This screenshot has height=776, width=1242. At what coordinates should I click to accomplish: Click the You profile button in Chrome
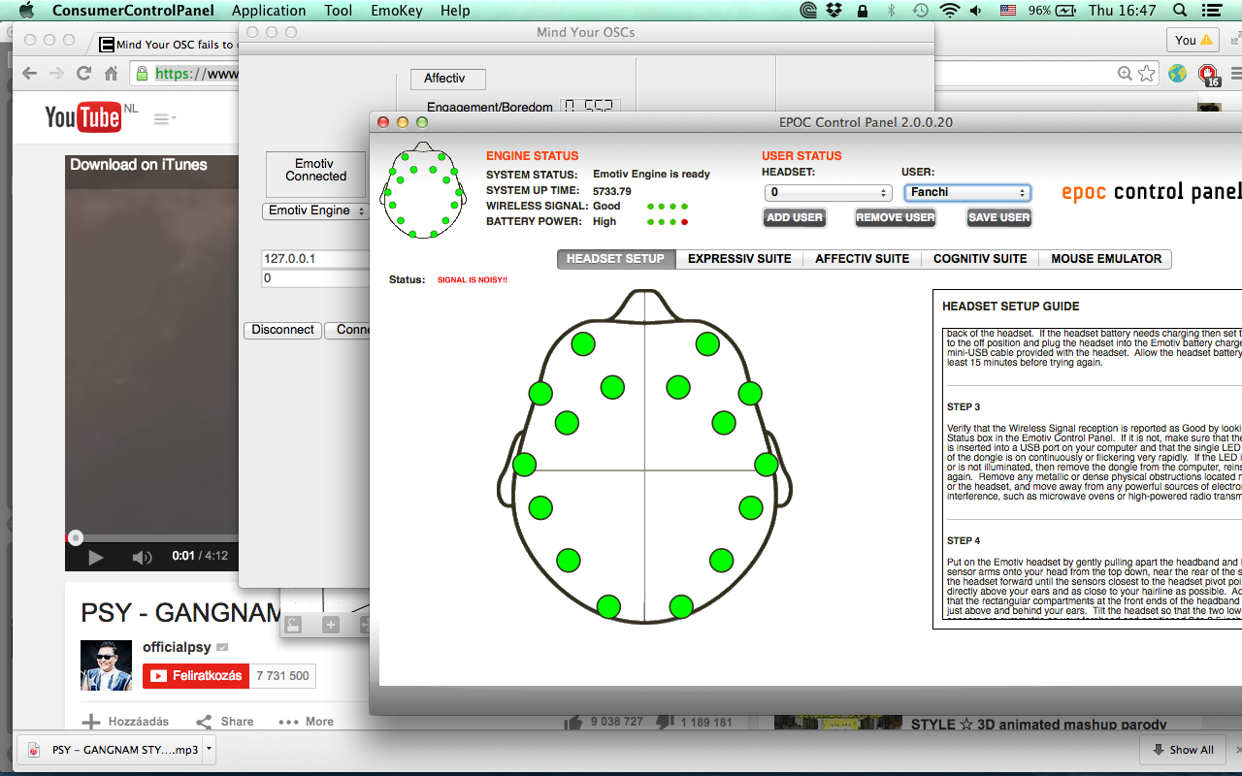point(1193,40)
